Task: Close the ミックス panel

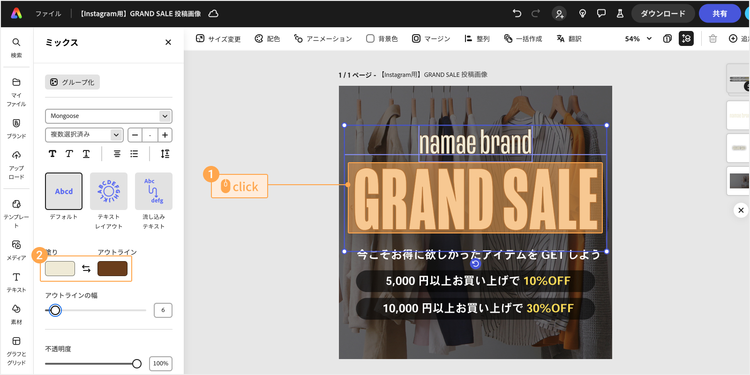Action: 168,42
